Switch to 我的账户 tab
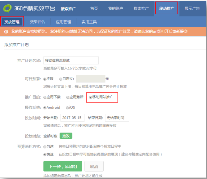This screenshot has height=179, width=207. point(116,8)
